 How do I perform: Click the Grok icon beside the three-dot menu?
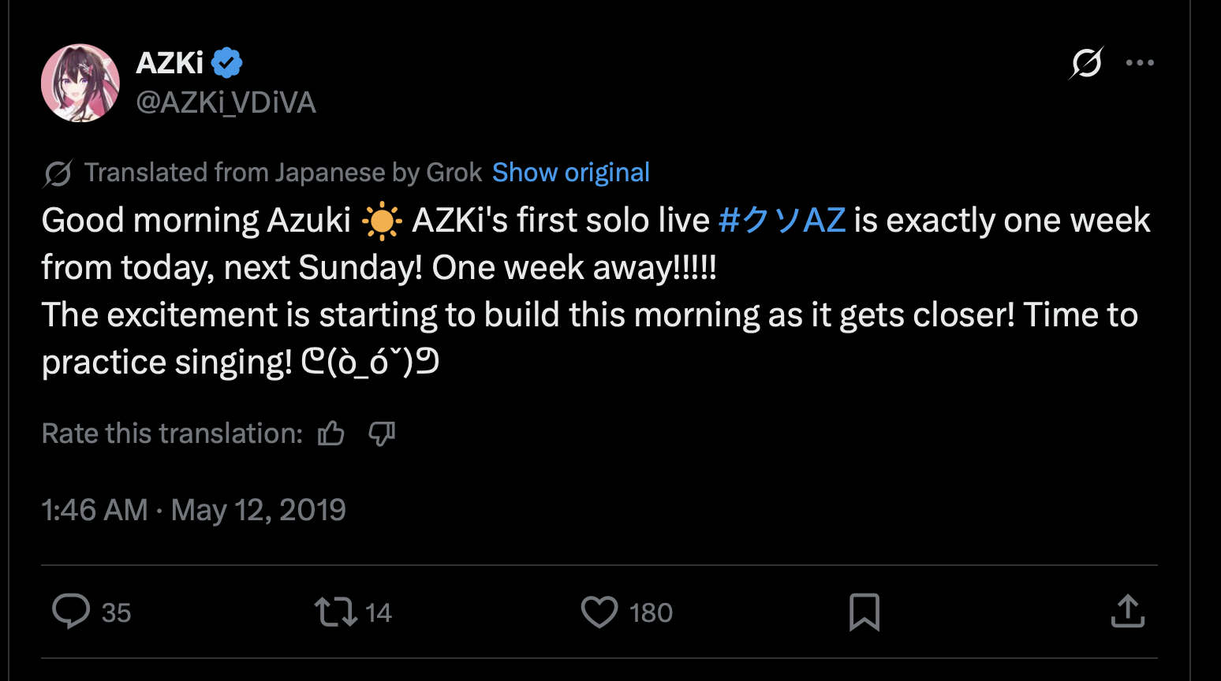tap(1086, 63)
